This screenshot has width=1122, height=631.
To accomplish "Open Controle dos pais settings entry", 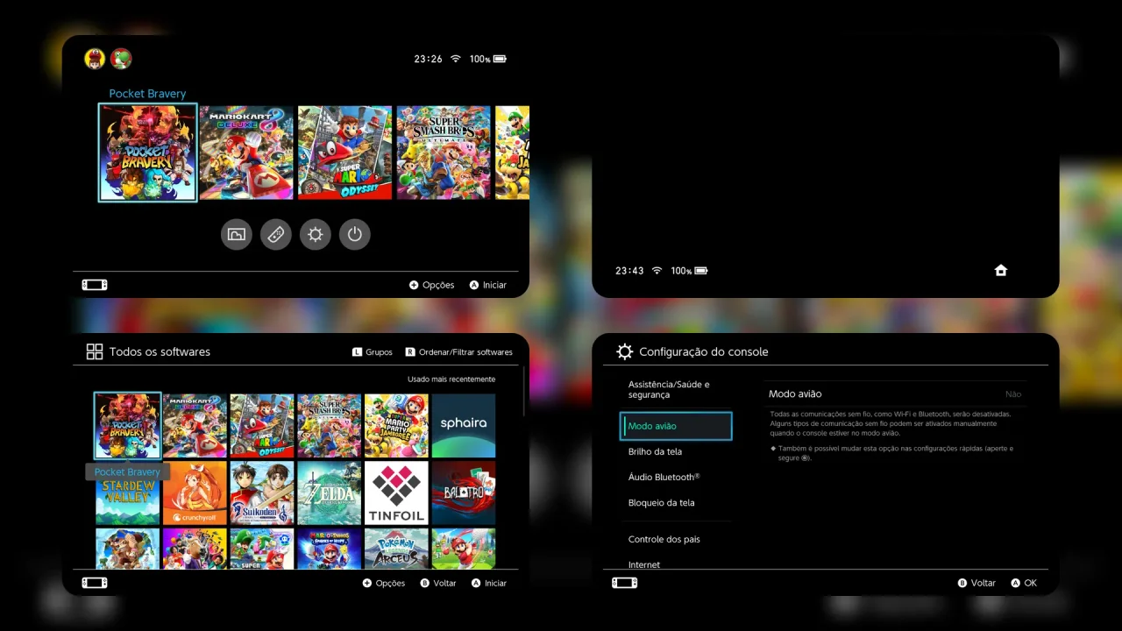I will [x=664, y=539].
